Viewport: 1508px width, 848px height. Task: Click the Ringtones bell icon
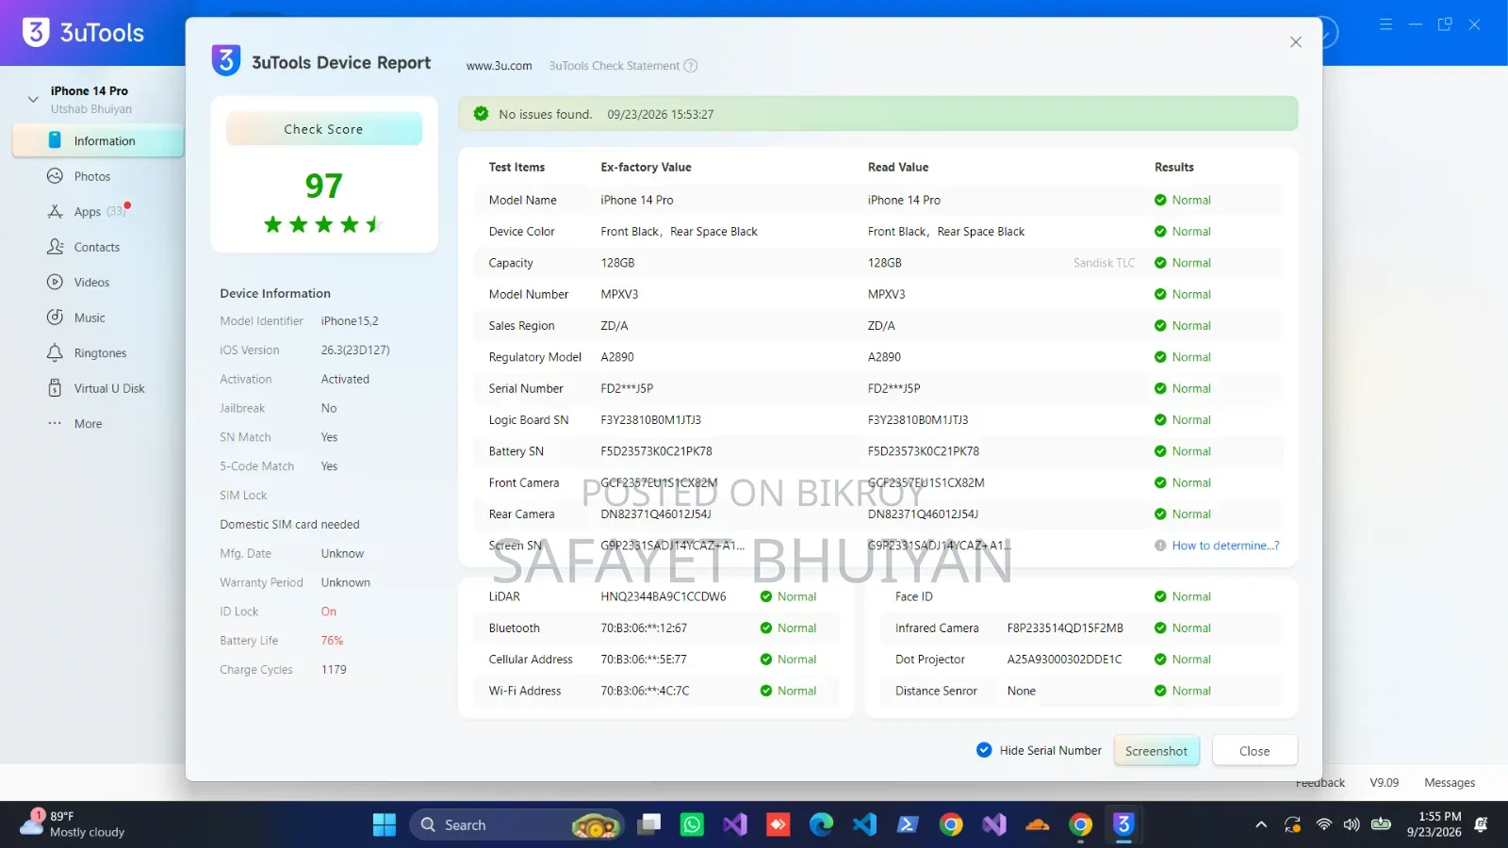coord(55,352)
